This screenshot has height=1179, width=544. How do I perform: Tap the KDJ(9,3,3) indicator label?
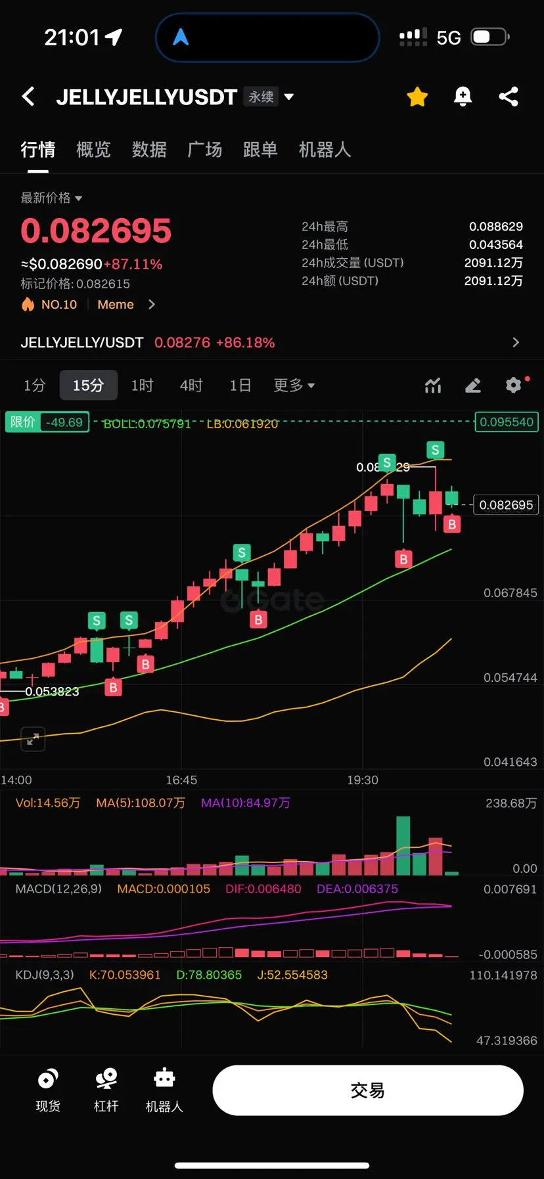click(x=45, y=975)
